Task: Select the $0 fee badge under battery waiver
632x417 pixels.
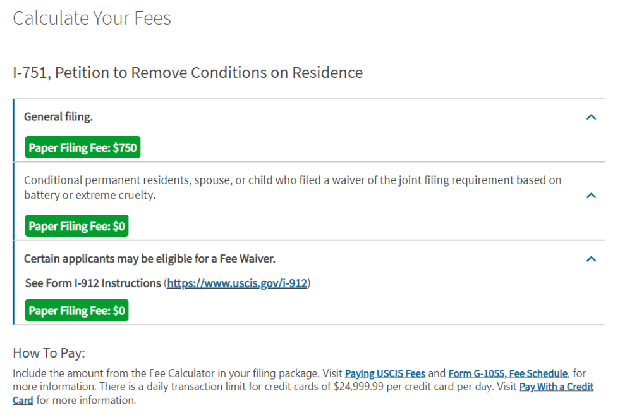Action: [76, 226]
